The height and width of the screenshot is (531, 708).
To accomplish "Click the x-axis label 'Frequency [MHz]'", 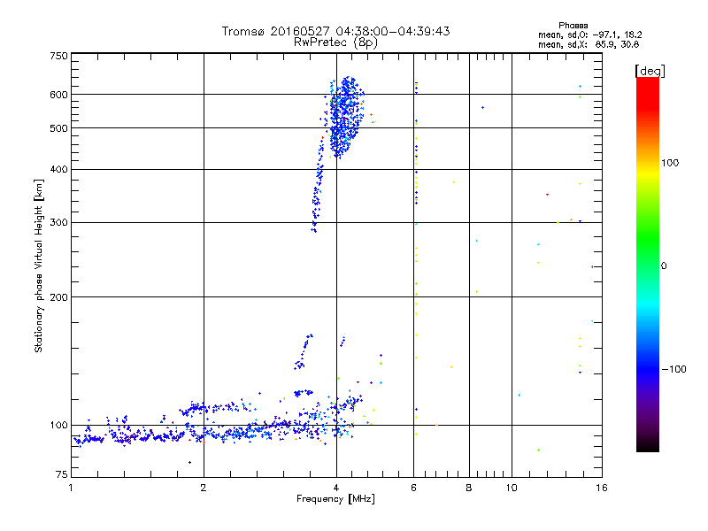I will pos(335,499).
